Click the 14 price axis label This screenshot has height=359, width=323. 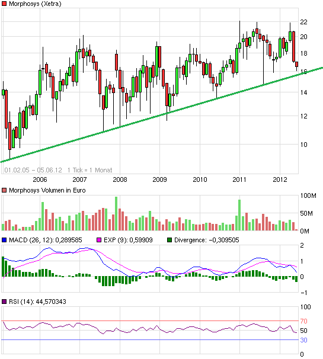[303, 92]
